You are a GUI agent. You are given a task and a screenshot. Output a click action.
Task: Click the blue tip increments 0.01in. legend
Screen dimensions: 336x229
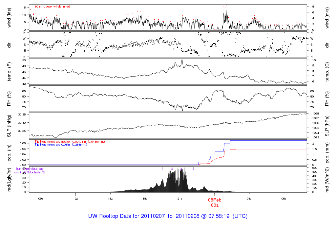point(61,145)
